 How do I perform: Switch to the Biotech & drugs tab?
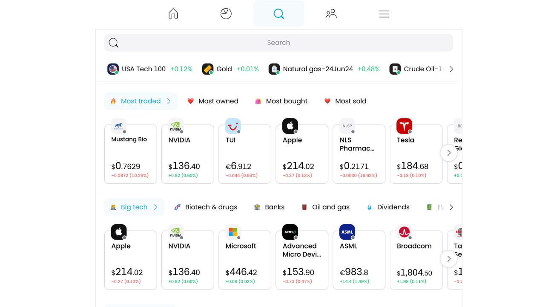(x=206, y=207)
